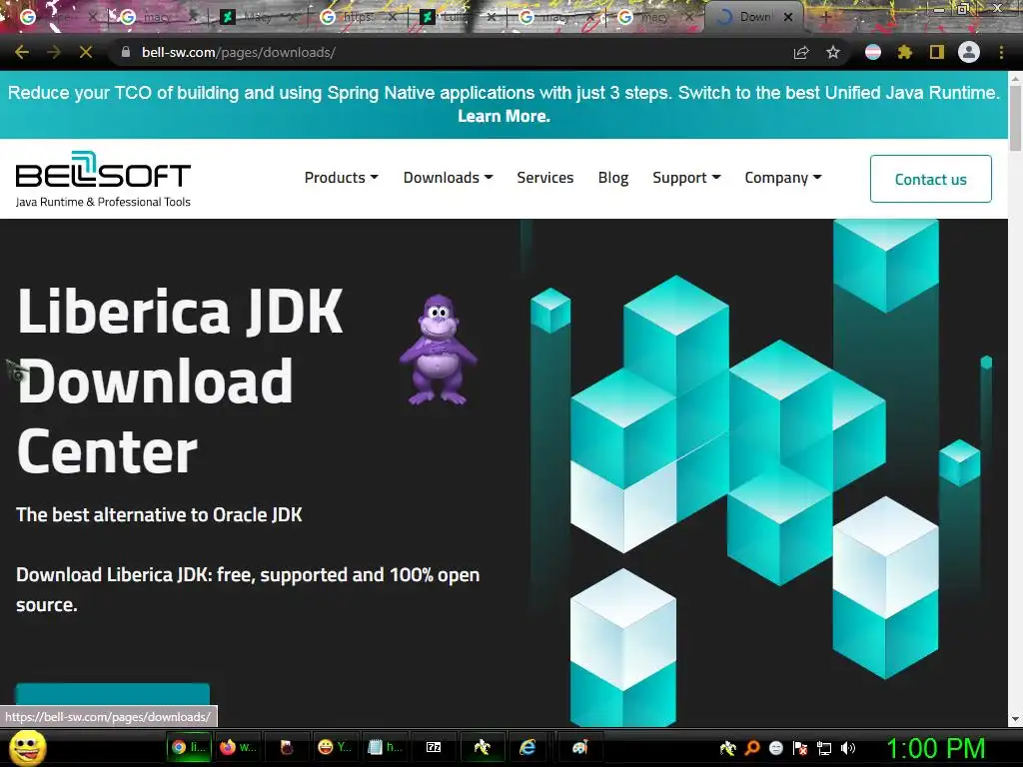Click the Contact us button

(931, 179)
